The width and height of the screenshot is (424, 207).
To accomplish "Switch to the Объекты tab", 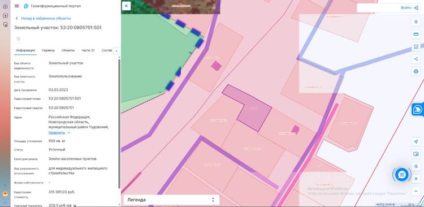I will [68, 50].
